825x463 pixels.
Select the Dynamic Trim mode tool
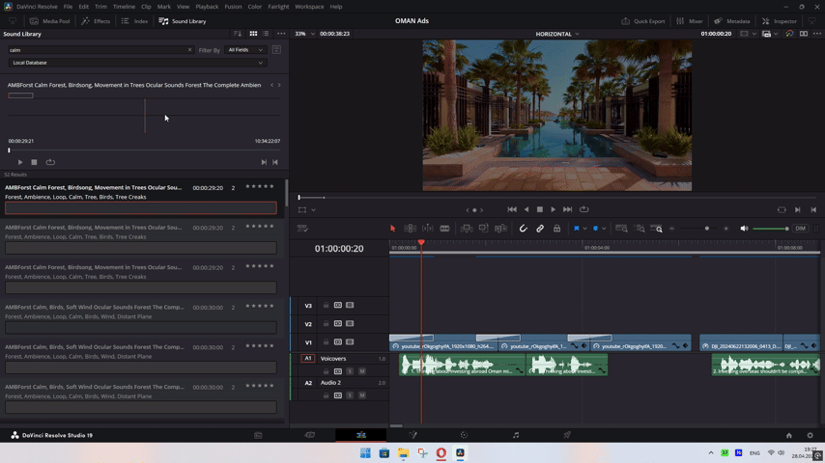click(428, 229)
